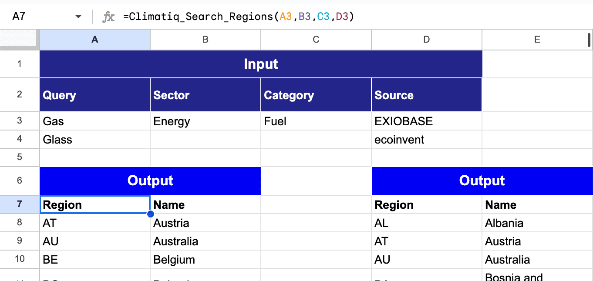The height and width of the screenshot is (281, 593).
Task: Click the merged Input header cell
Action: click(261, 64)
